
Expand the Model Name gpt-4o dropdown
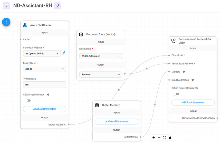click(45, 69)
